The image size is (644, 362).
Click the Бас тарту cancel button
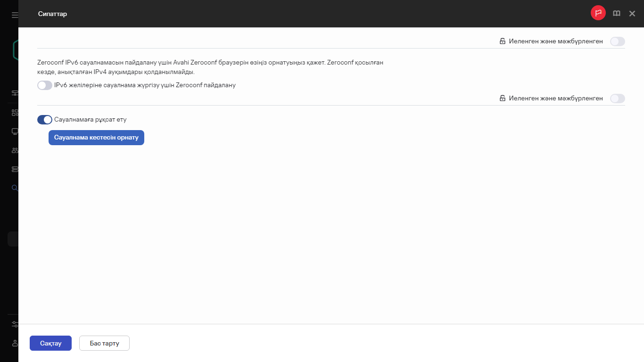pyautogui.click(x=104, y=343)
